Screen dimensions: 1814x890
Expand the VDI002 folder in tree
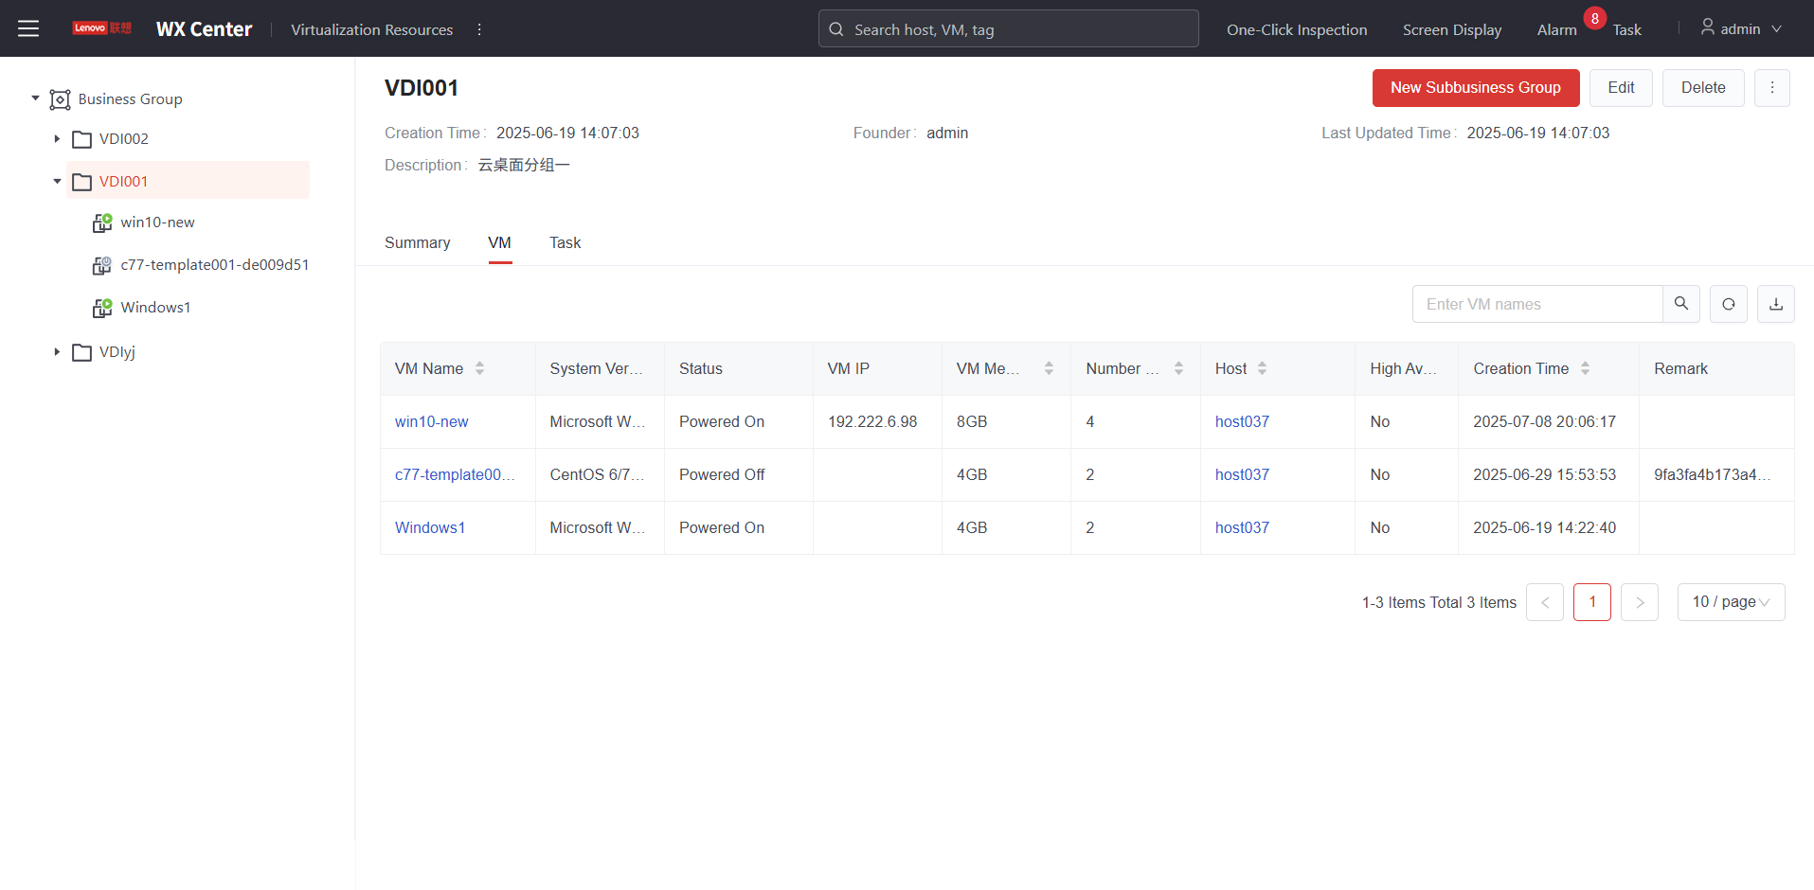click(x=57, y=139)
